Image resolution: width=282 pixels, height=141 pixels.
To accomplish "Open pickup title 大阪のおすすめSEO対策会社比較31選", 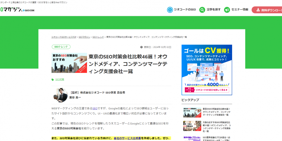I will pos(217,127).
